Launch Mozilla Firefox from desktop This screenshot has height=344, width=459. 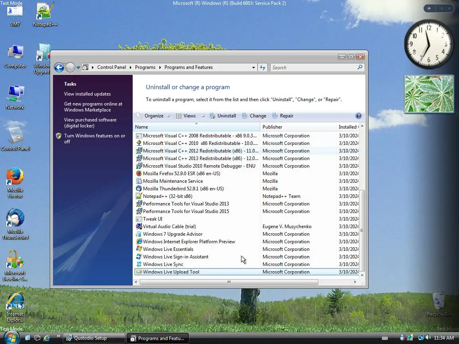point(15,183)
